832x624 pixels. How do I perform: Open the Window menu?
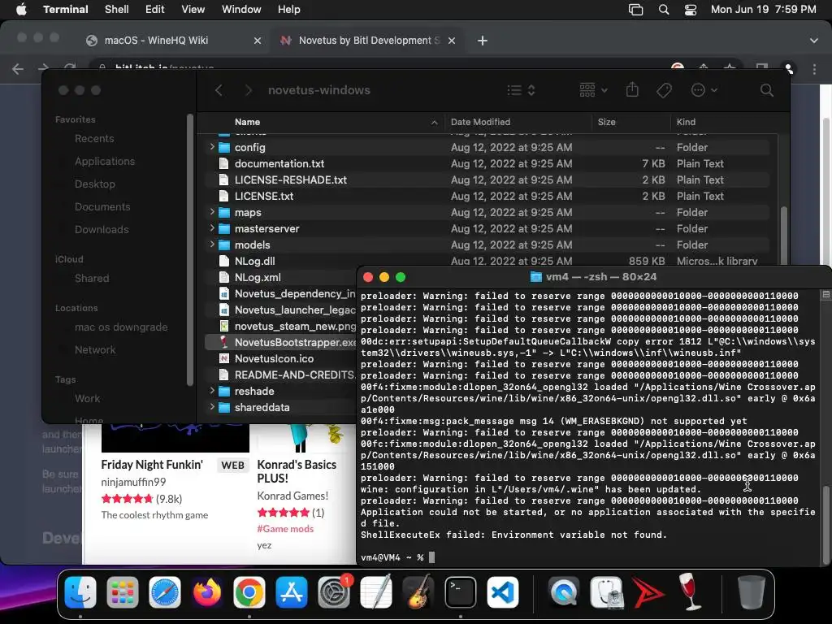[x=241, y=10]
